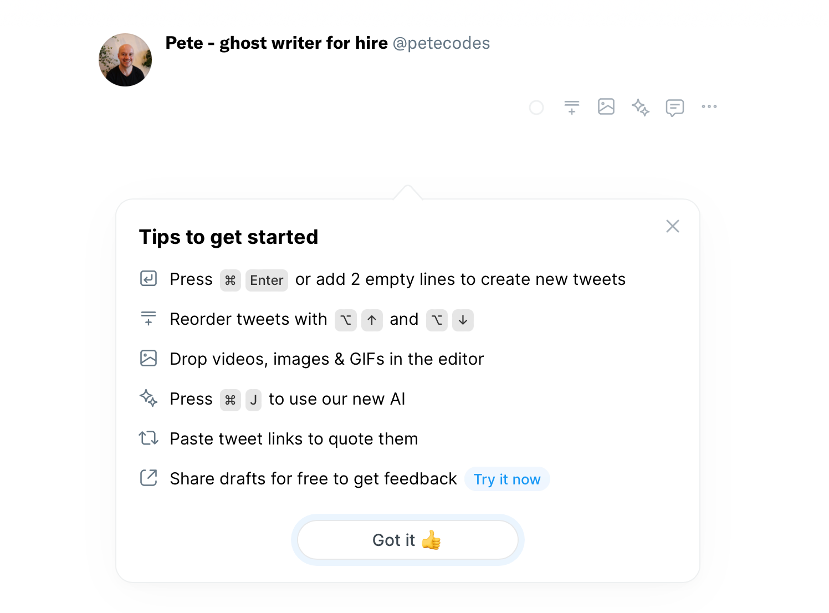Click the add tweet icon in toolbar
829x613 pixels.
click(x=571, y=107)
